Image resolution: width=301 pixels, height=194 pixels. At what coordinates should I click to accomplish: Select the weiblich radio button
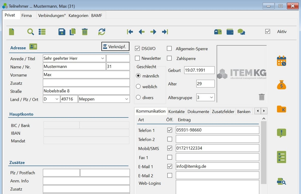point(138,86)
